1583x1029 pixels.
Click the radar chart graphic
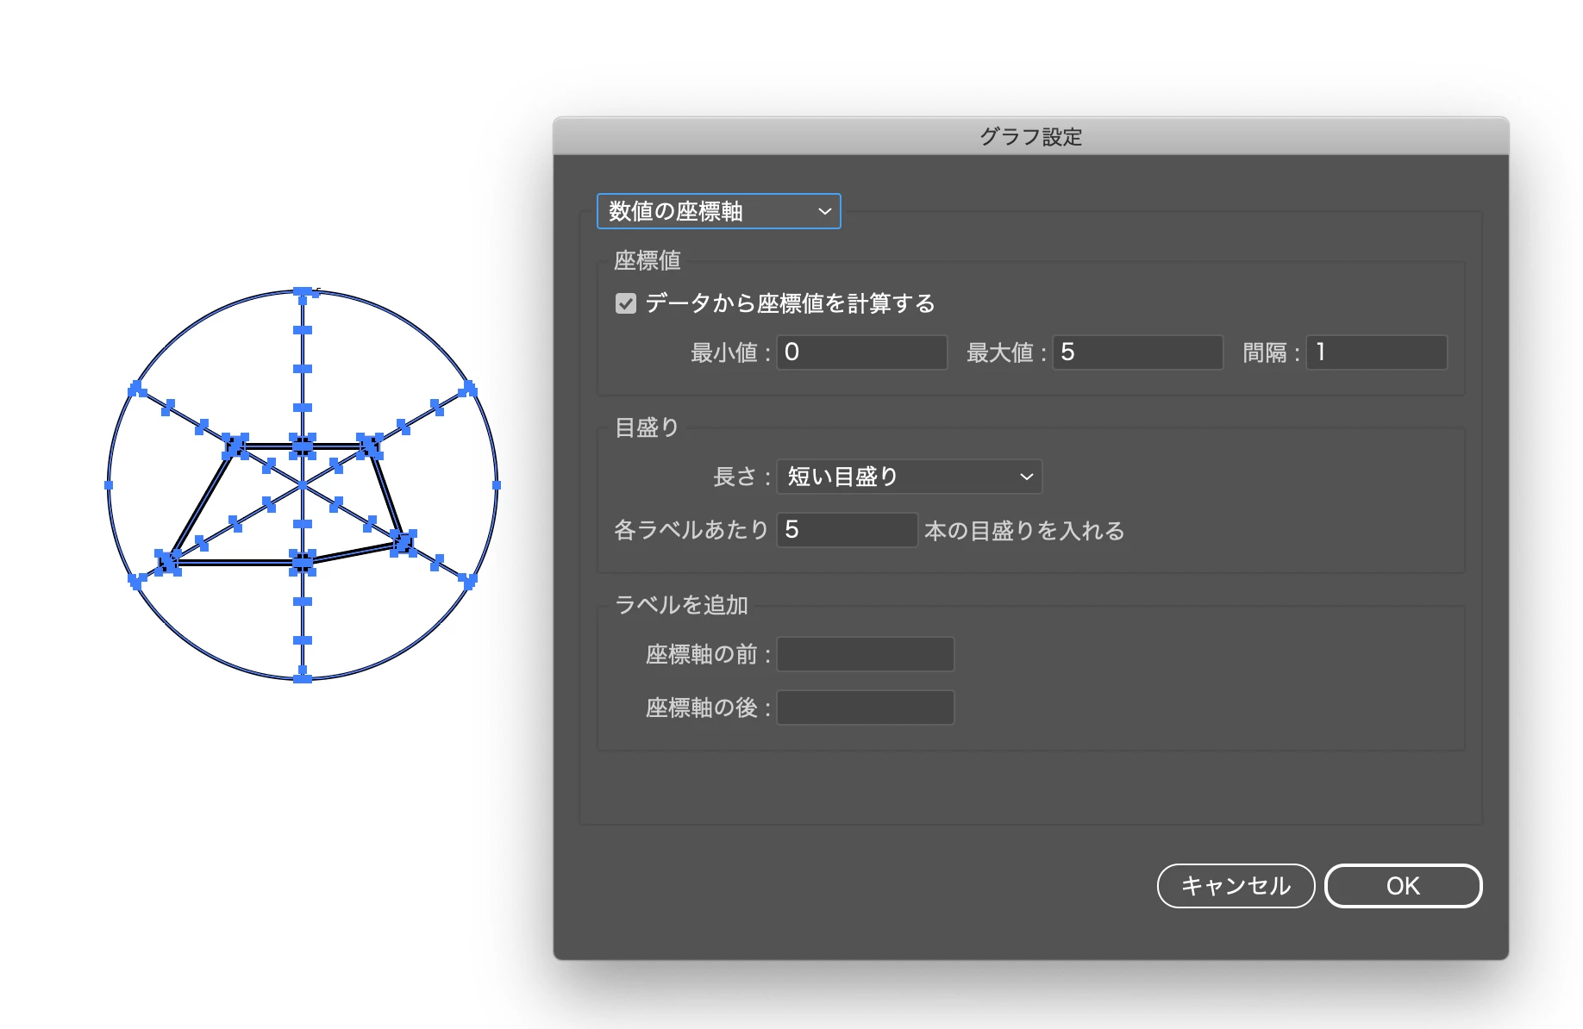[x=303, y=485]
